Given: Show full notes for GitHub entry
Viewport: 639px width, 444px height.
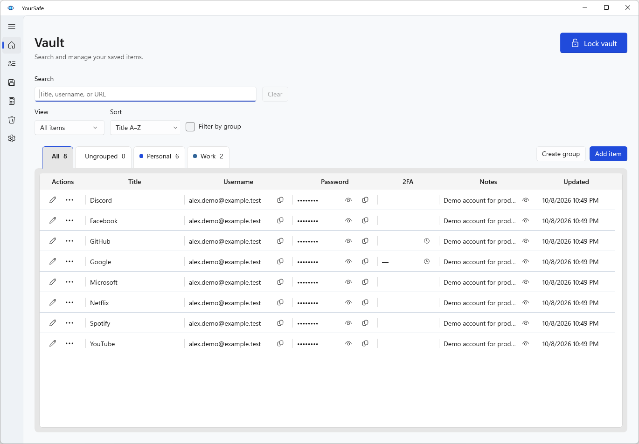Looking at the screenshot, I should tap(526, 241).
